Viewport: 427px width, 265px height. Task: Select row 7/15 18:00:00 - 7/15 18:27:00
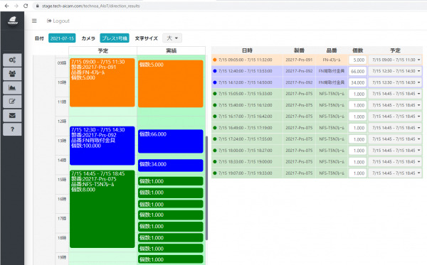(x=317, y=151)
